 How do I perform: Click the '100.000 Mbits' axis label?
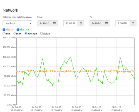[9, 66]
